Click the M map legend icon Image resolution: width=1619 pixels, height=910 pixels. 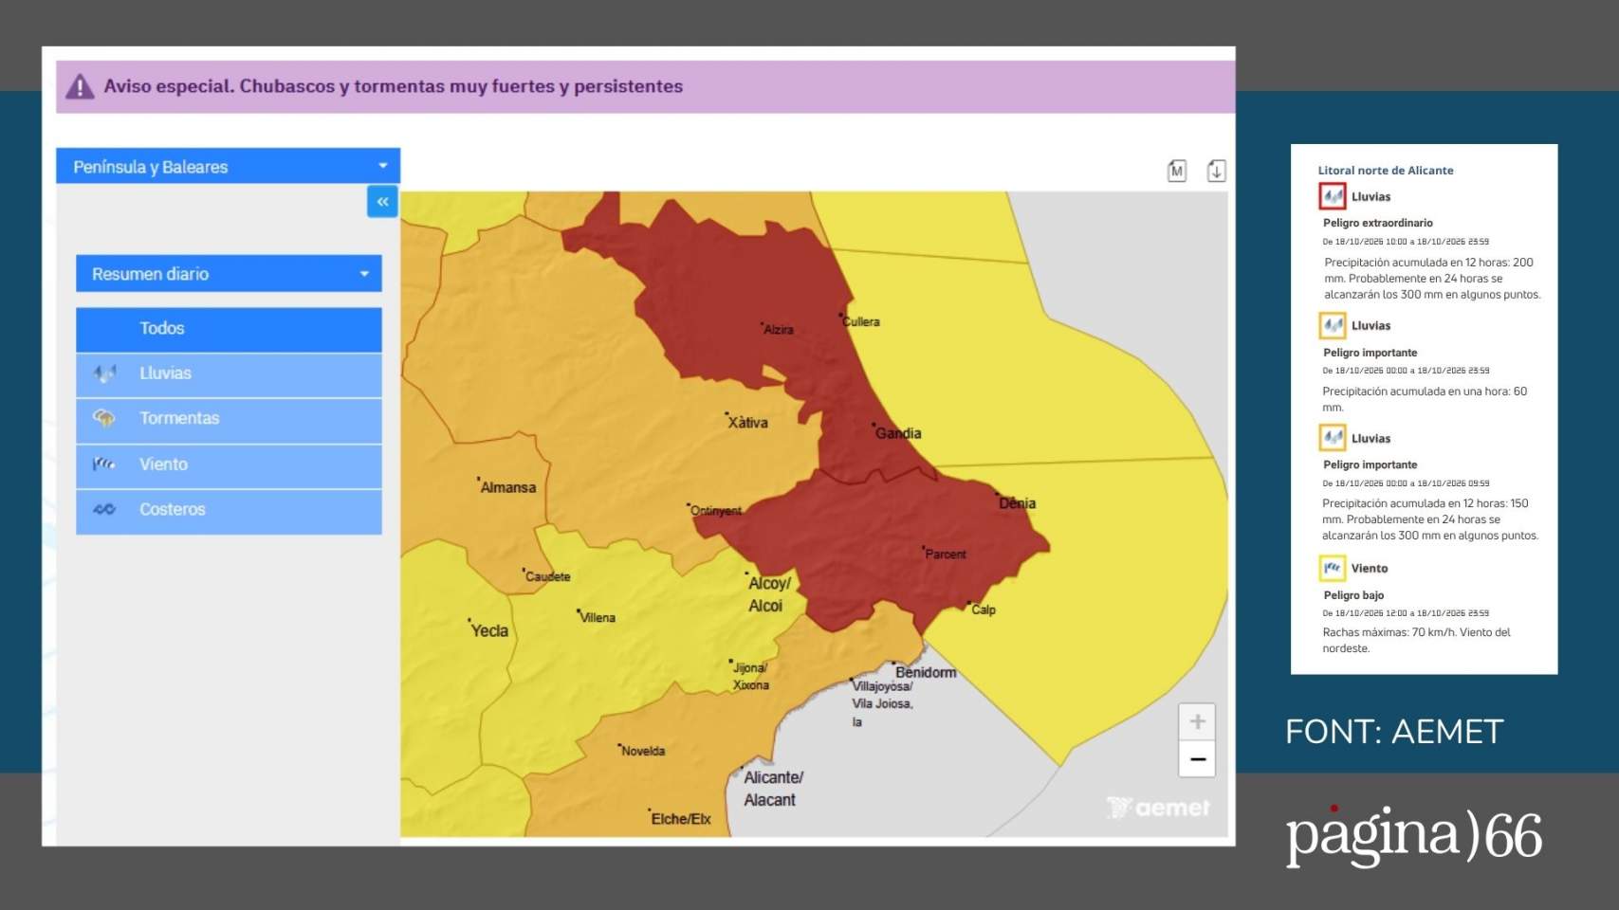pyautogui.click(x=1177, y=171)
